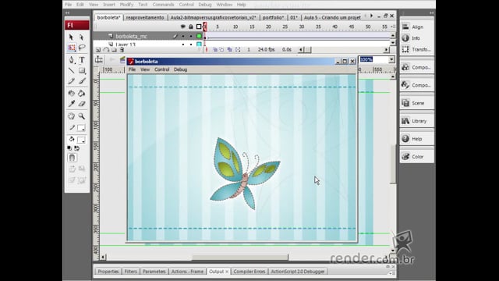This screenshot has width=499, height=281.
Task: Select the Eraser tool
Action: click(82, 104)
